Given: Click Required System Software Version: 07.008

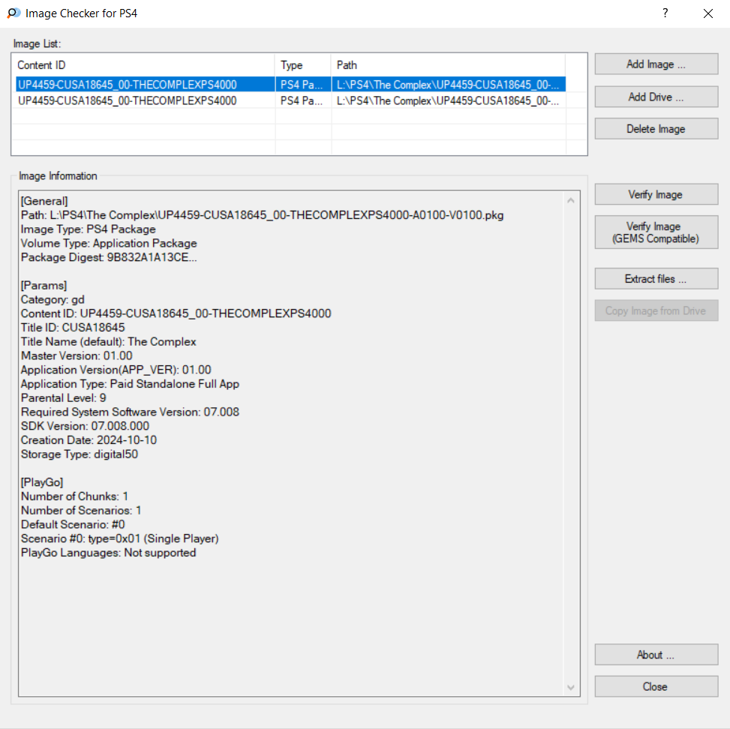Looking at the screenshot, I should pos(130,412).
